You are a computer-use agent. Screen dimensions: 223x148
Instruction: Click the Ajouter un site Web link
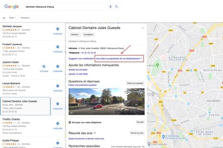(78, 74)
